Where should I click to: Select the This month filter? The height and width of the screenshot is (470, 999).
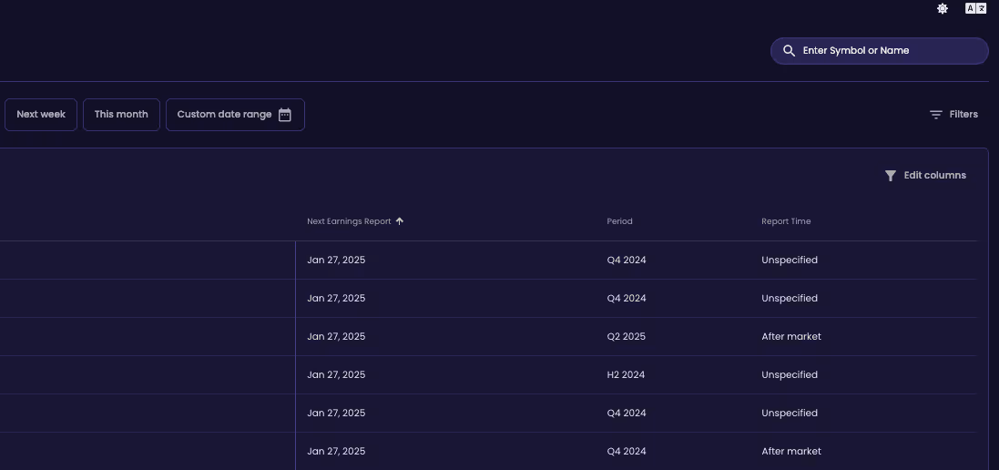(x=121, y=115)
